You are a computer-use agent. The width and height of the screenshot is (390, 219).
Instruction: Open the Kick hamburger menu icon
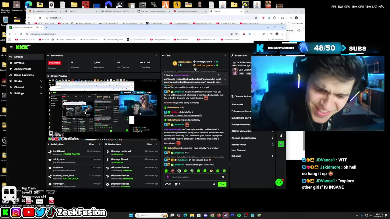[11, 47]
